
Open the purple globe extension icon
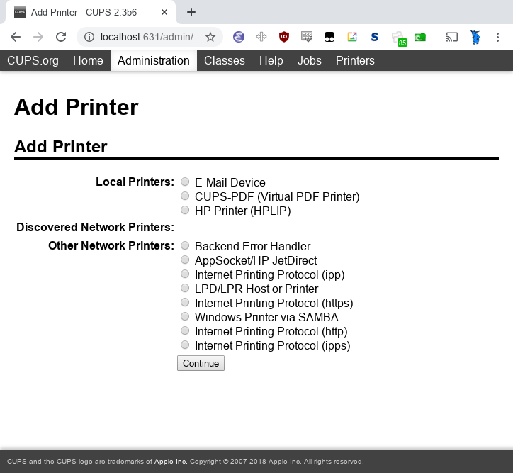point(239,37)
